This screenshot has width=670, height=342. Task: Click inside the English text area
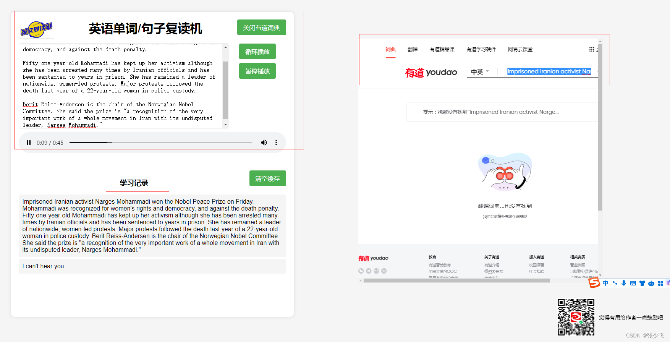pos(121,86)
